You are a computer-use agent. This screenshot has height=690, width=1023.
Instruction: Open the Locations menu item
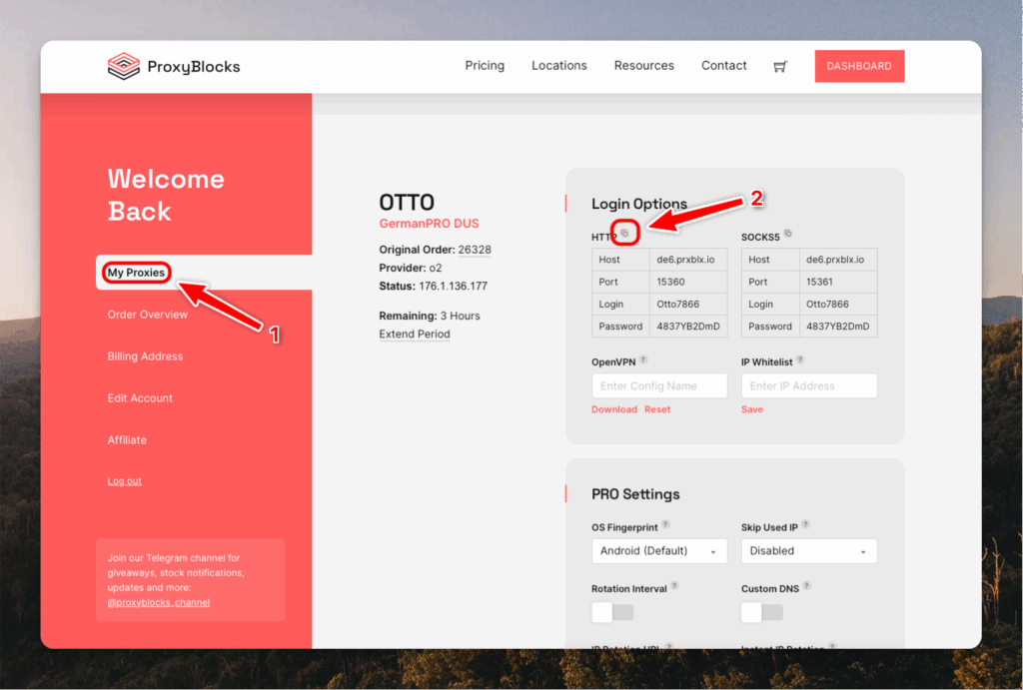[x=559, y=66]
